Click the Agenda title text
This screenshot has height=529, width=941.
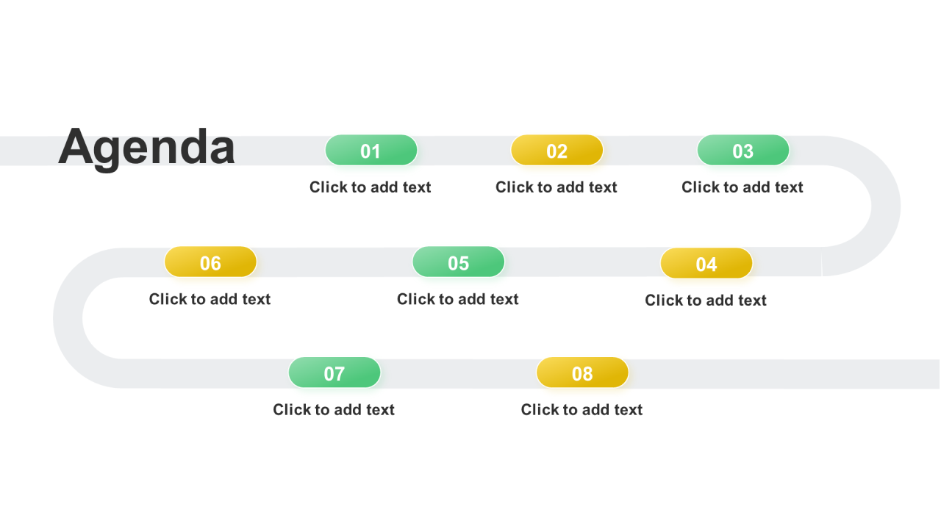pyautogui.click(x=146, y=147)
